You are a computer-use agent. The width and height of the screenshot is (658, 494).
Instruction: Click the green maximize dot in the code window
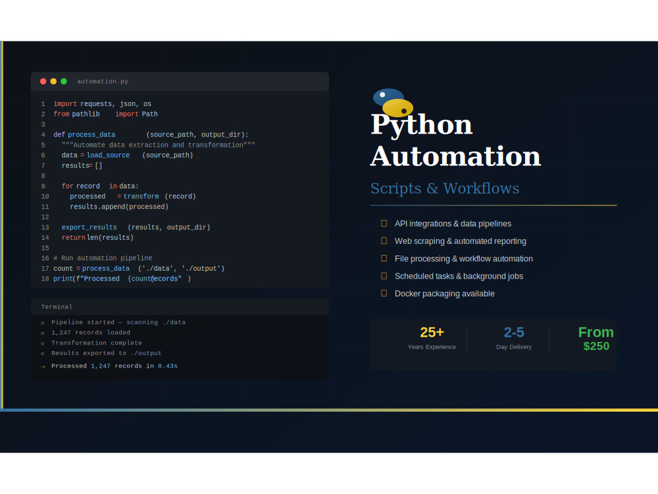tap(64, 82)
